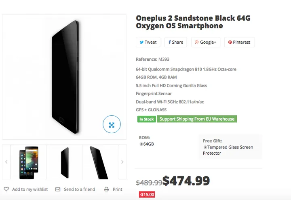
Task: Click the Print link
Action: click(118, 189)
